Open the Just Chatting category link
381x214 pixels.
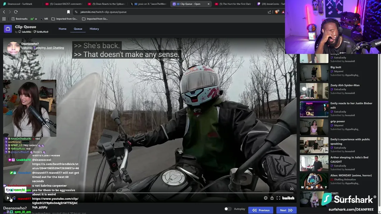coord(55,48)
